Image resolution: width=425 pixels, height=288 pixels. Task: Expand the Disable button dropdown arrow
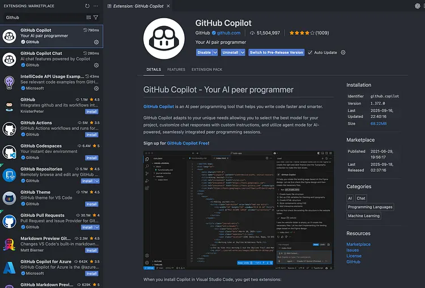tap(215, 52)
